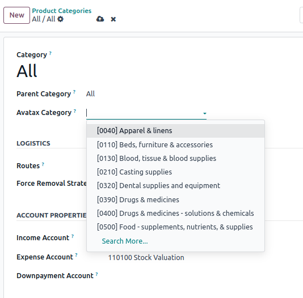Select [0400] Drugs & medicines - solutions & chemicals

click(x=175, y=214)
